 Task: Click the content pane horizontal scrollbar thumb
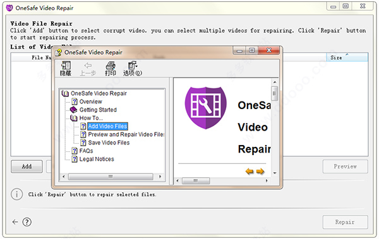[196, 181]
